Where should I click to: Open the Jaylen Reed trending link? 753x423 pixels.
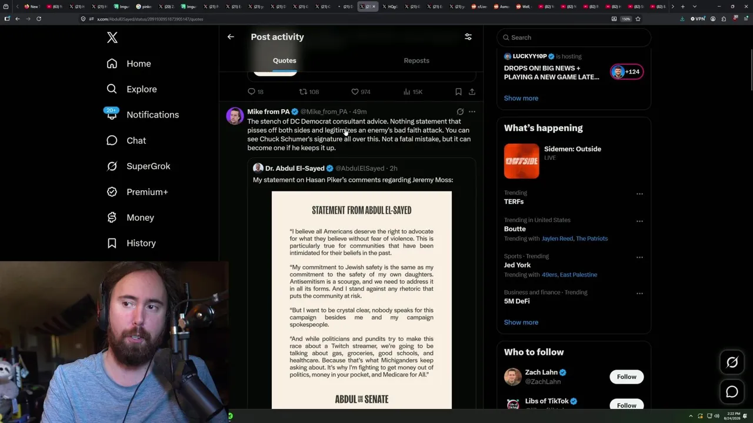pos(558,239)
